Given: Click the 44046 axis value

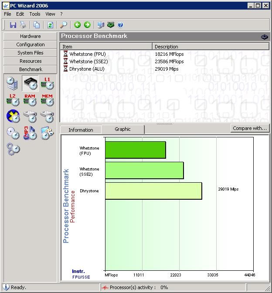Looking at the screenshot, I should pos(250,275).
